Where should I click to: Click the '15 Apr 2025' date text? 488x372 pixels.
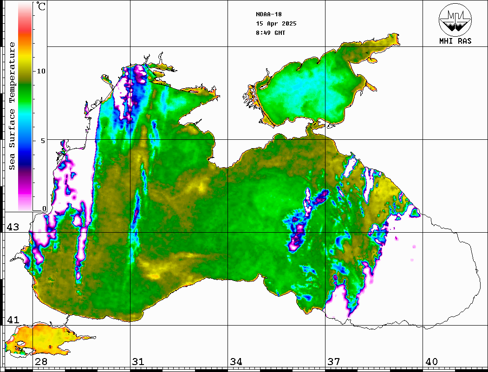(x=276, y=24)
